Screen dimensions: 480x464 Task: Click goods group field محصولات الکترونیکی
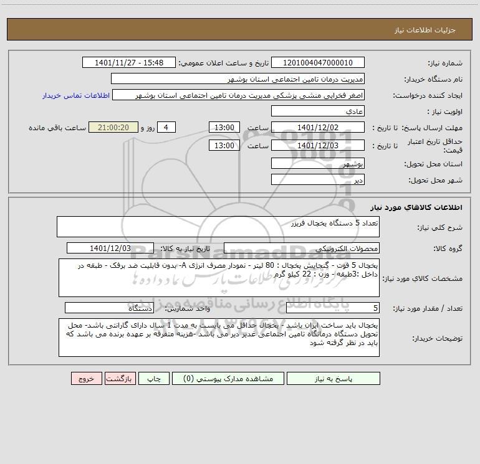(x=302, y=248)
